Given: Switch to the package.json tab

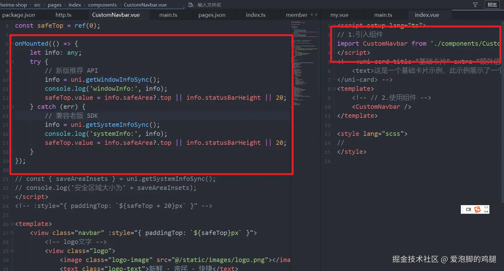Looking at the screenshot, I should pos(19,15).
